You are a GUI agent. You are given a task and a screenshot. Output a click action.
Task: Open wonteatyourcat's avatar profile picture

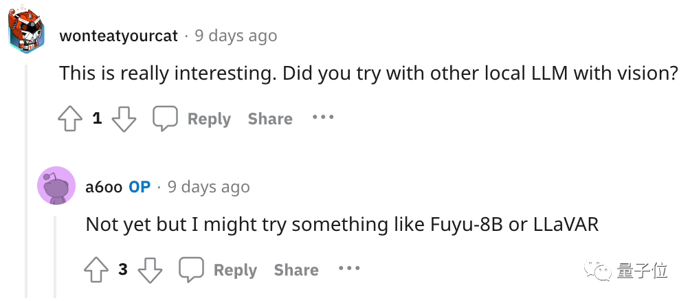[26, 32]
